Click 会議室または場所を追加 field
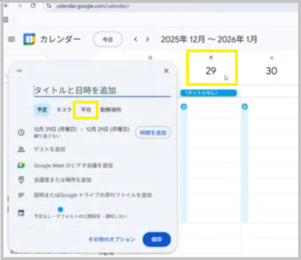Screen dimensions: 301x260 click(63, 180)
